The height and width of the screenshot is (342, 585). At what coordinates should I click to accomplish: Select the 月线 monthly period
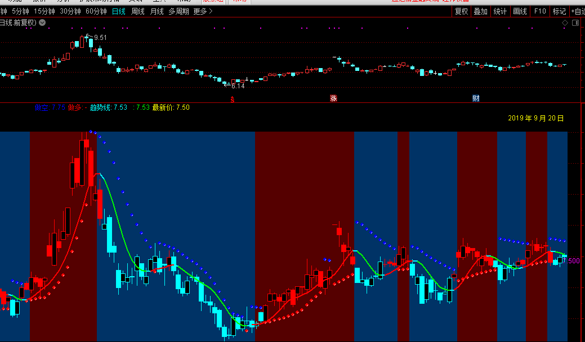(x=157, y=11)
